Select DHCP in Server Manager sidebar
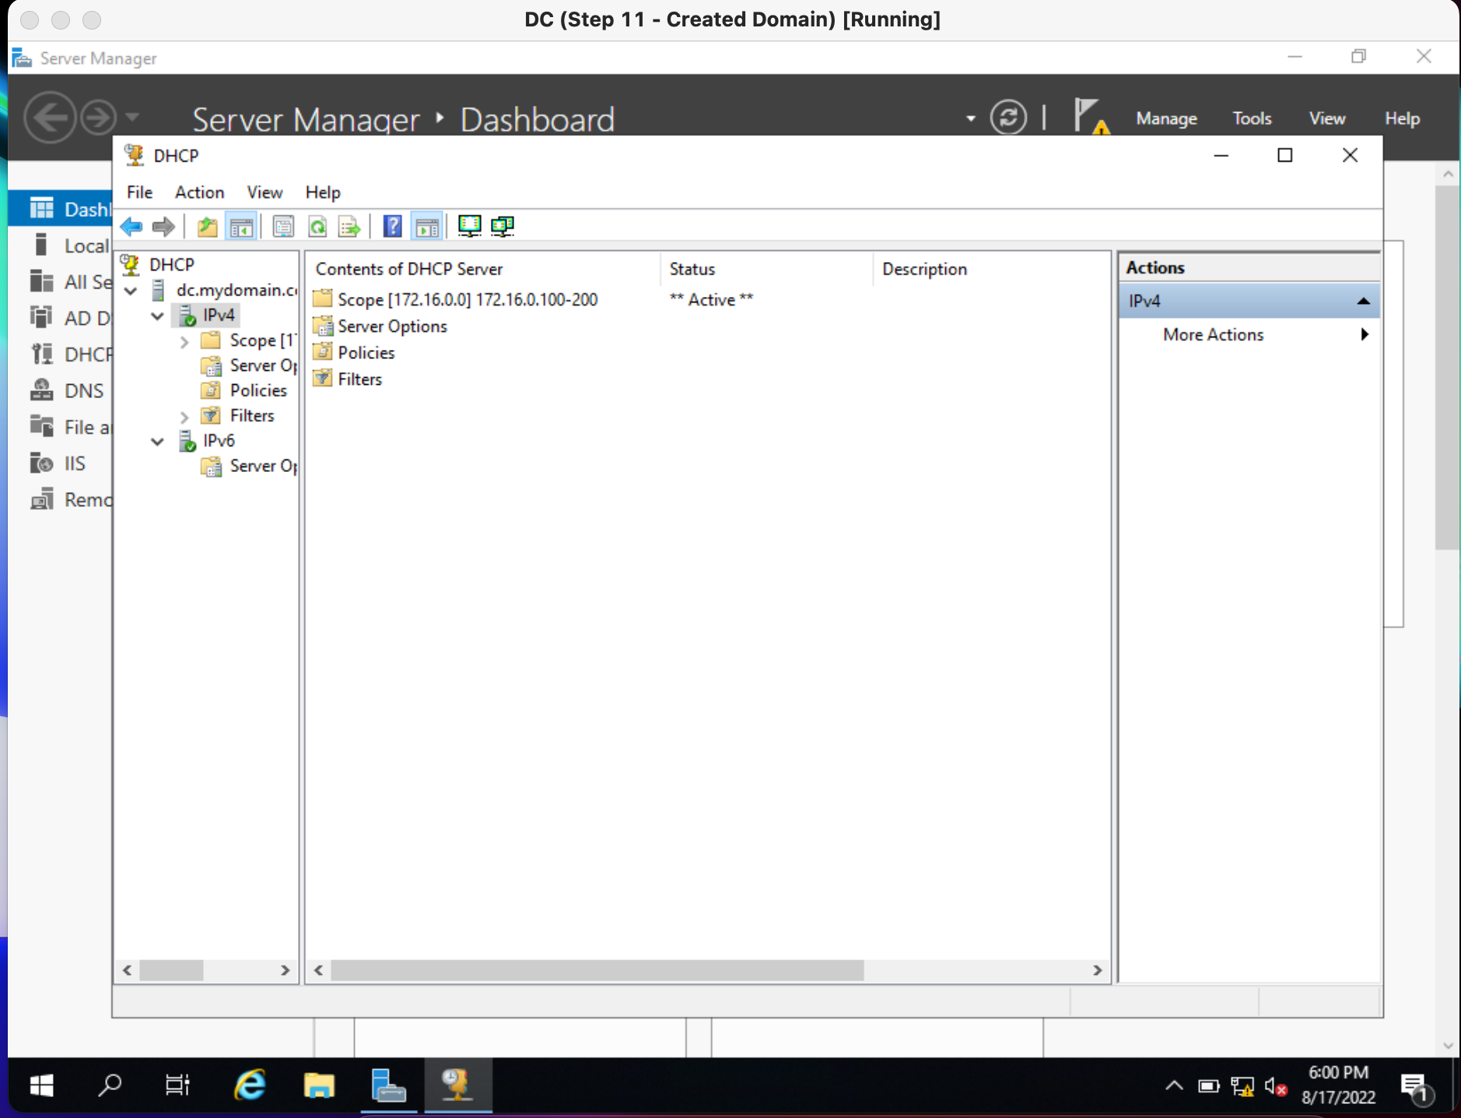The height and width of the screenshot is (1118, 1461). pyautogui.click(x=61, y=355)
